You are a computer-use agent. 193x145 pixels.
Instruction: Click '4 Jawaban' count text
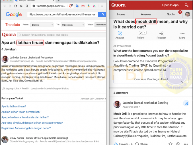[9, 49]
